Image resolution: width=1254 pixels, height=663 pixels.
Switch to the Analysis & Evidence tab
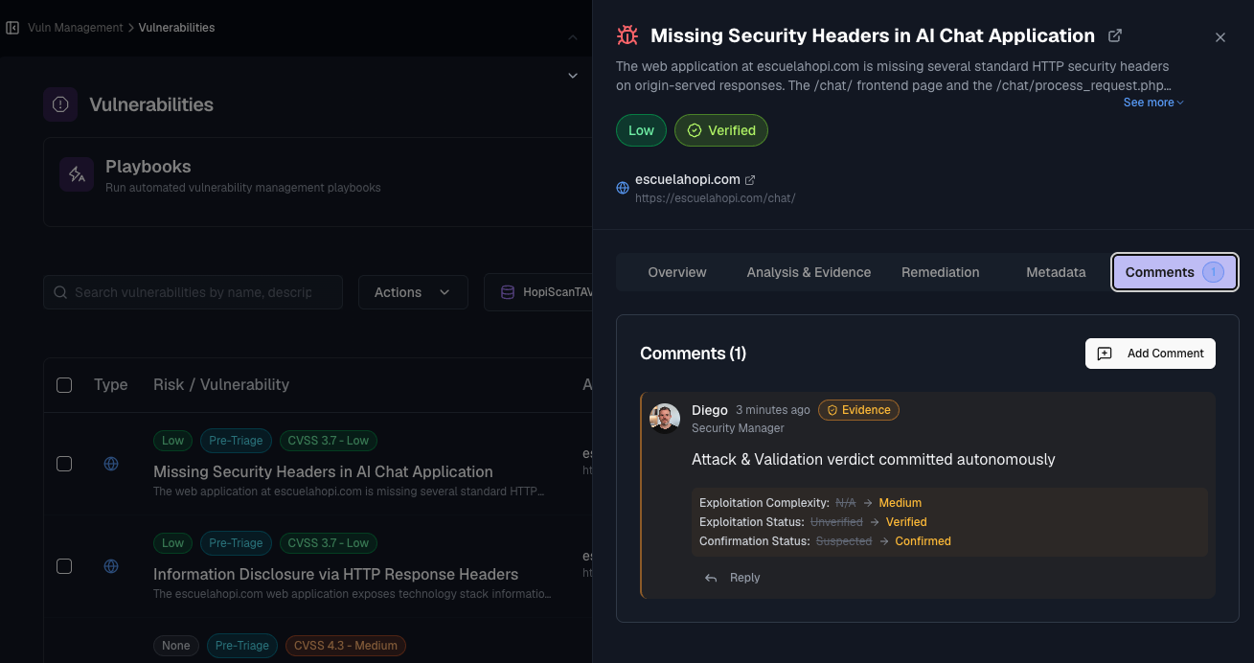click(809, 272)
